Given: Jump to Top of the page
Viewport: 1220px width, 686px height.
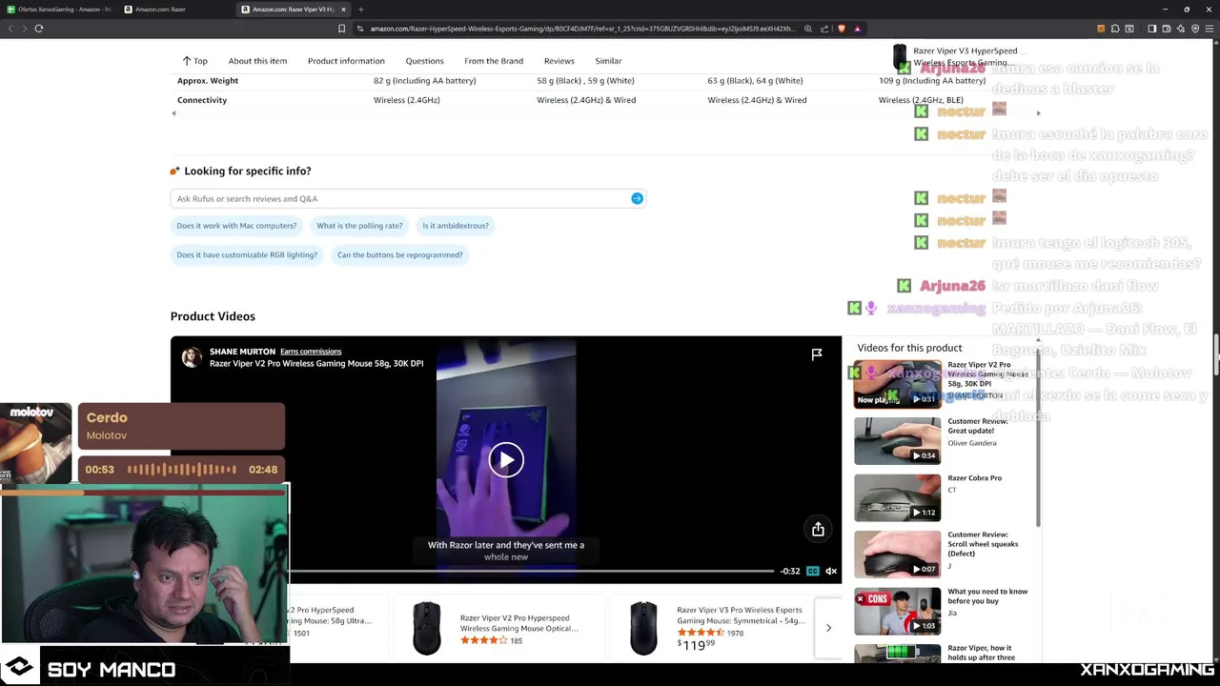Looking at the screenshot, I should 194,61.
